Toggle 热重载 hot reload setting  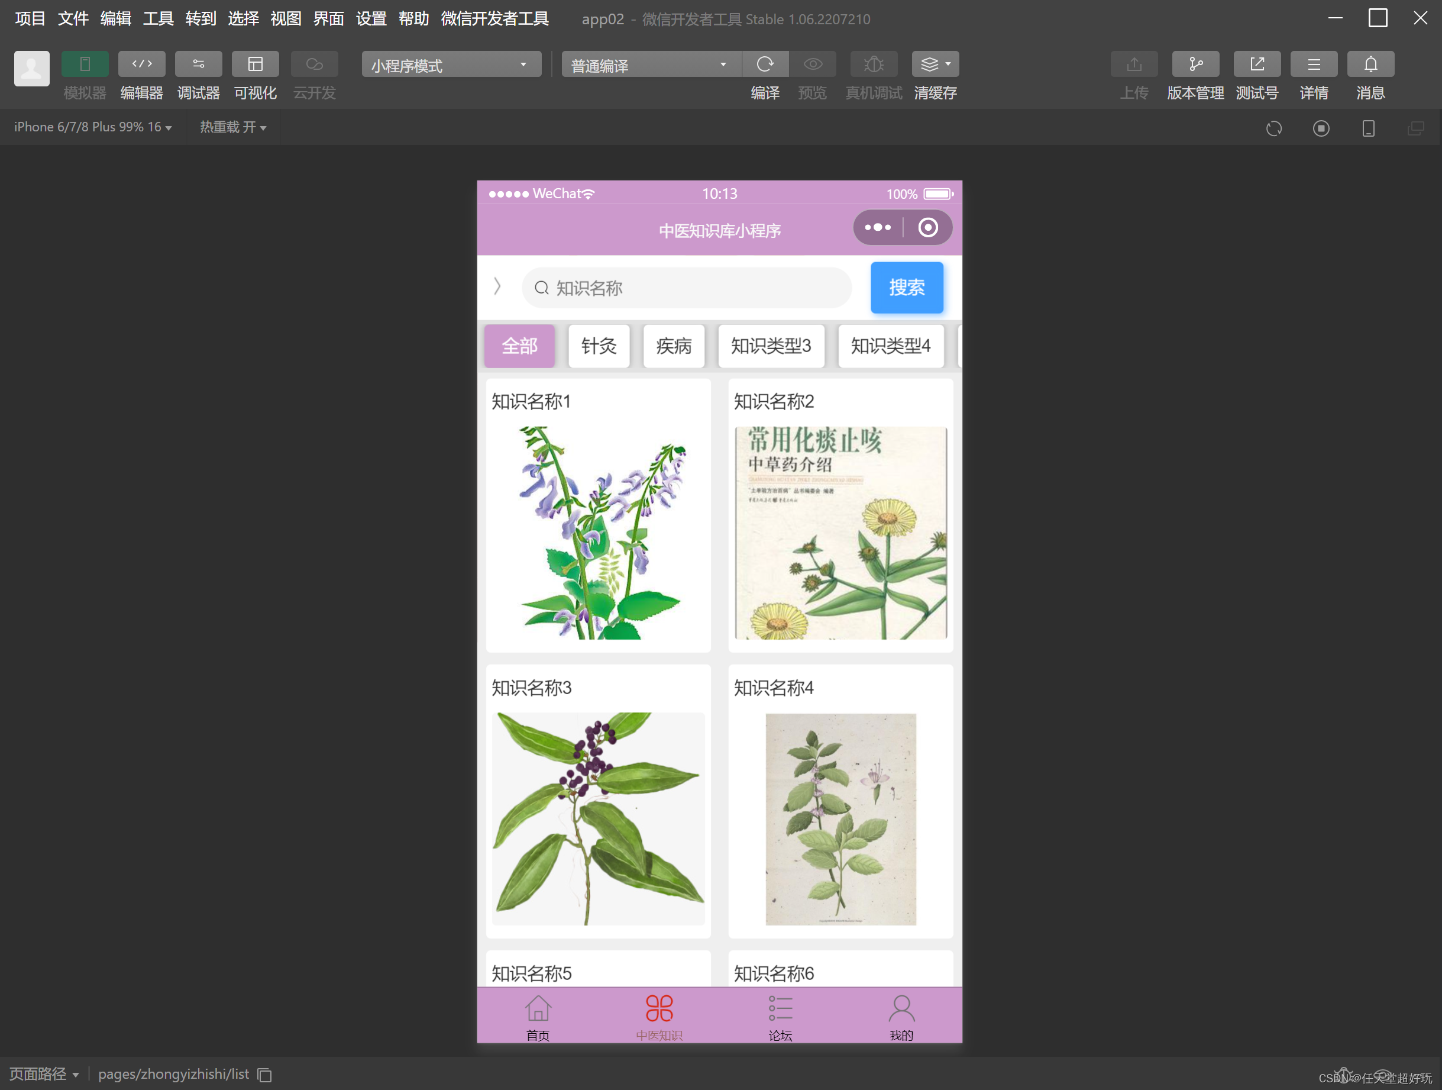tap(232, 127)
